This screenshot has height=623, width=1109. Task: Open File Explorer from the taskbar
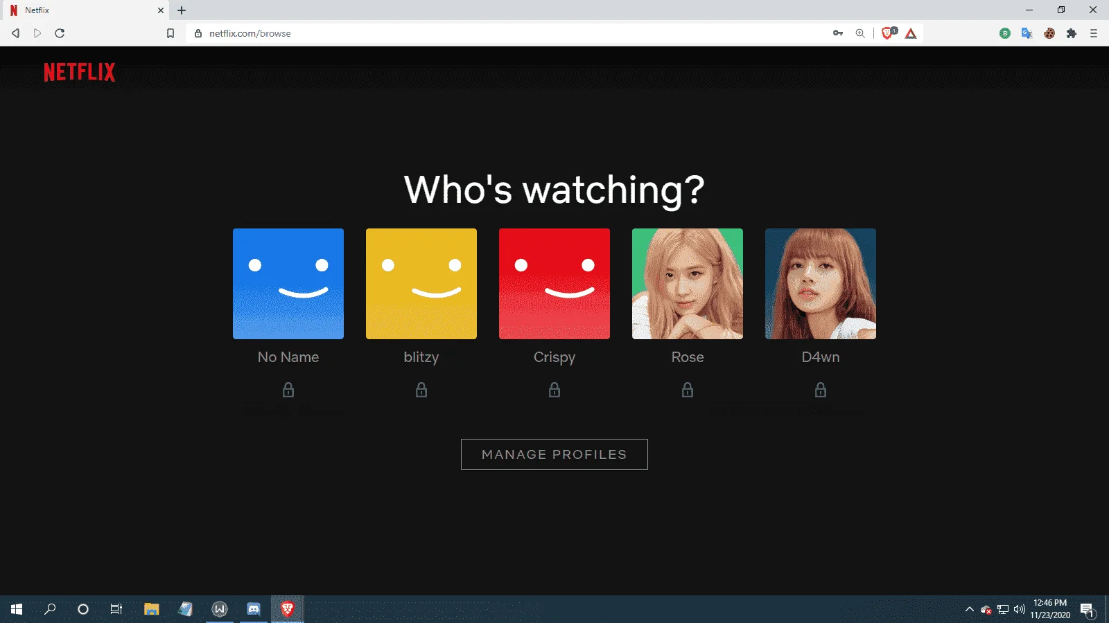(151, 609)
